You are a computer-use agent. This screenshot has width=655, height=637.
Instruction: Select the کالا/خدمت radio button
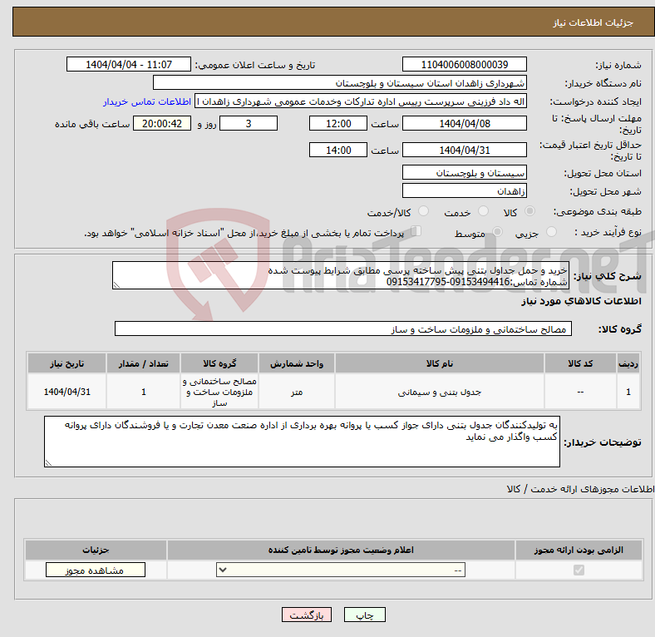pyautogui.click(x=424, y=211)
